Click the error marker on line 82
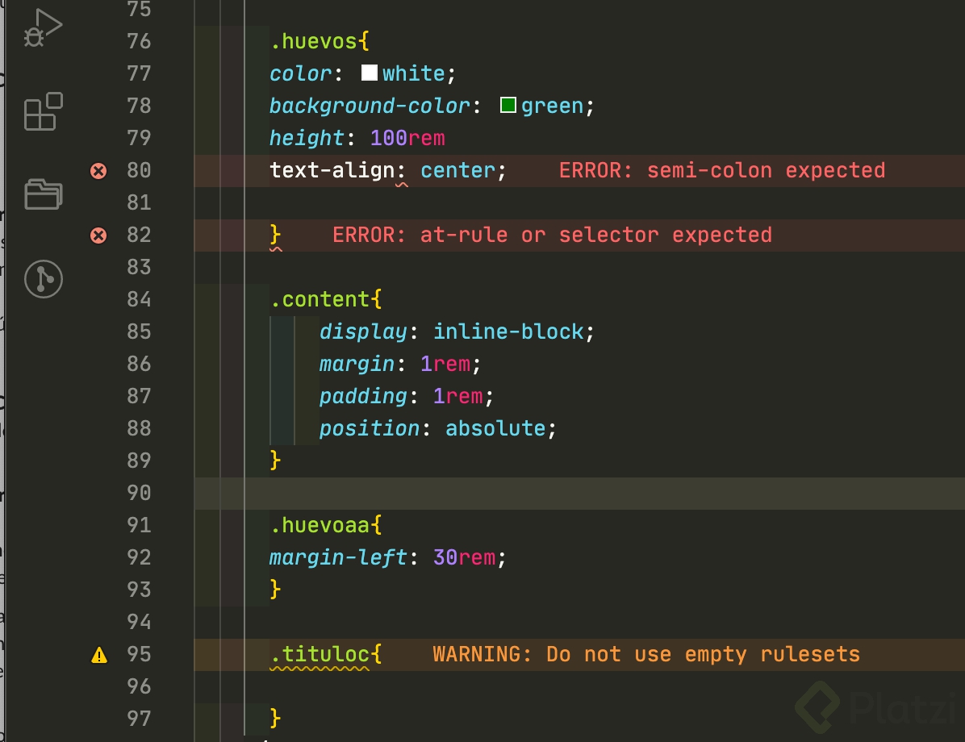The image size is (965, 742). click(98, 235)
